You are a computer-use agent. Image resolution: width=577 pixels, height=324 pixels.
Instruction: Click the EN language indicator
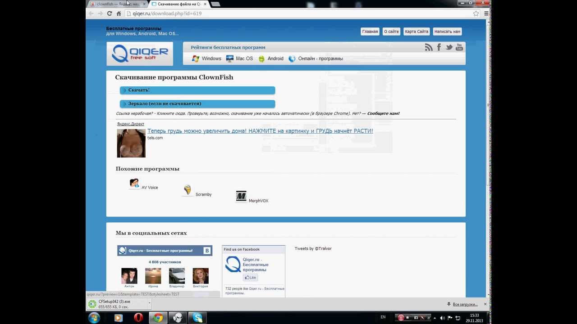(383, 317)
